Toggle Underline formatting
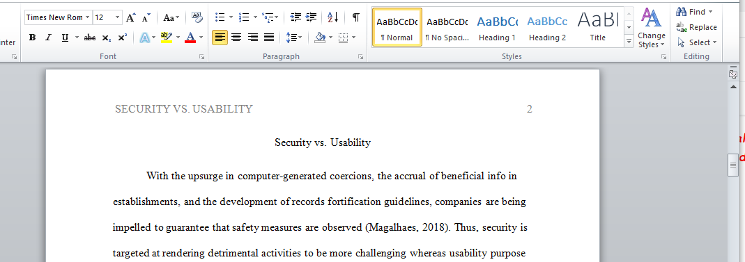The image size is (745, 262). (65, 38)
